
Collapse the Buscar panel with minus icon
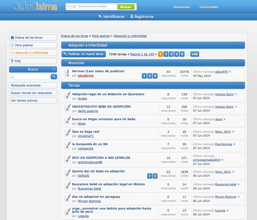coord(54,69)
